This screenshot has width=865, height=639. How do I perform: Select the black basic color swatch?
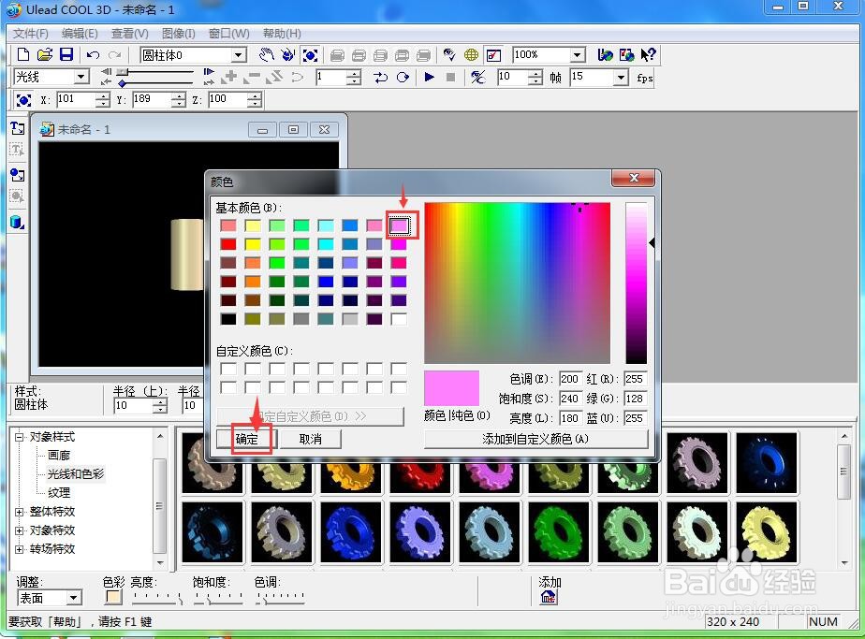tap(228, 319)
